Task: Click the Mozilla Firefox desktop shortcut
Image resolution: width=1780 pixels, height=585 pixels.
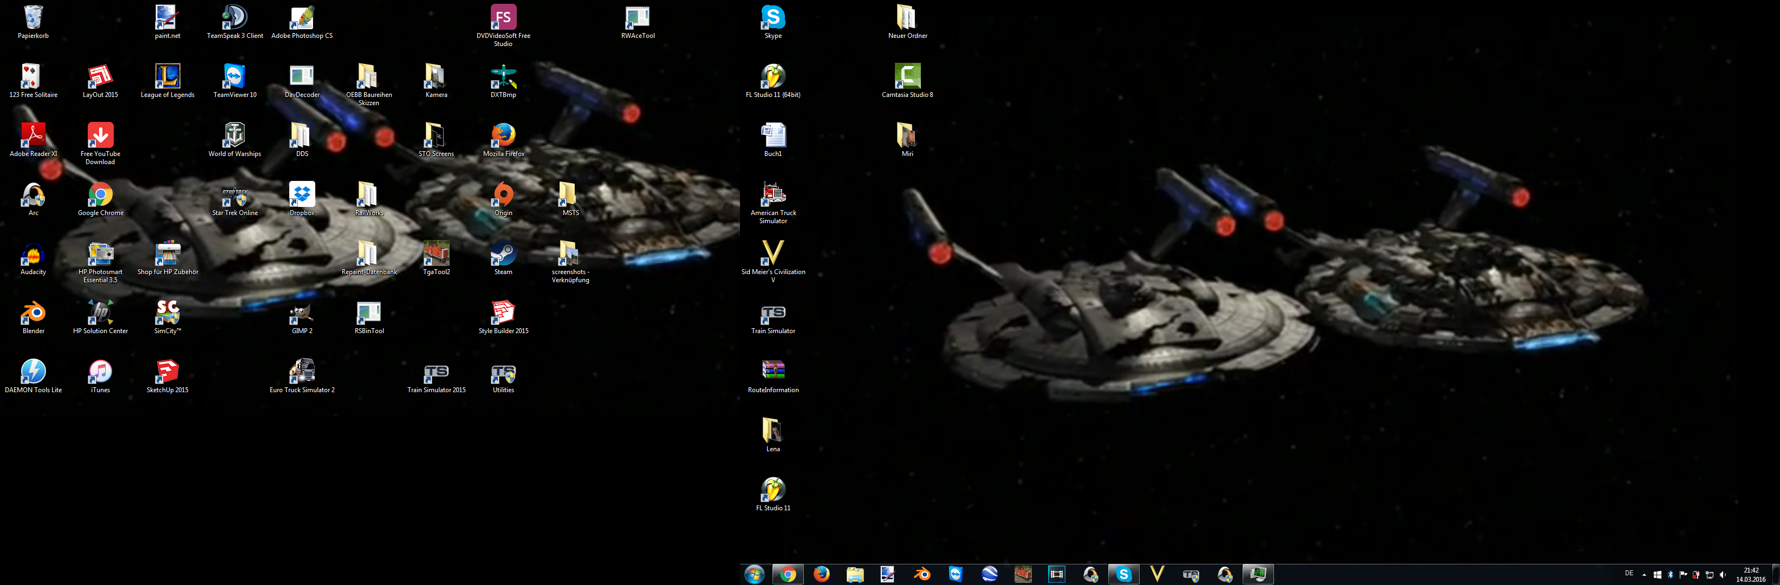Action: [x=503, y=140]
